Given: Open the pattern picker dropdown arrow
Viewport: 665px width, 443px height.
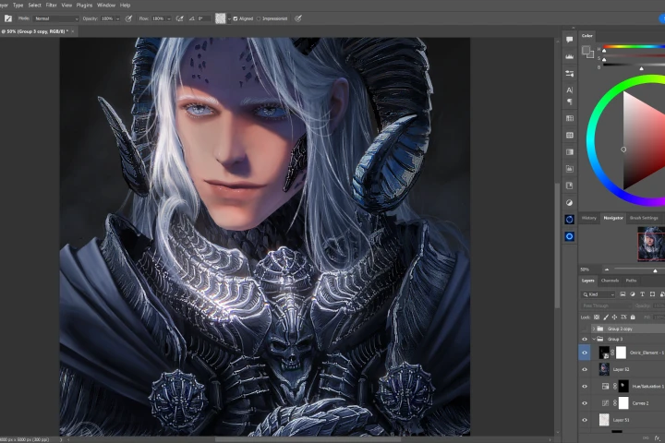Looking at the screenshot, I should [x=229, y=18].
